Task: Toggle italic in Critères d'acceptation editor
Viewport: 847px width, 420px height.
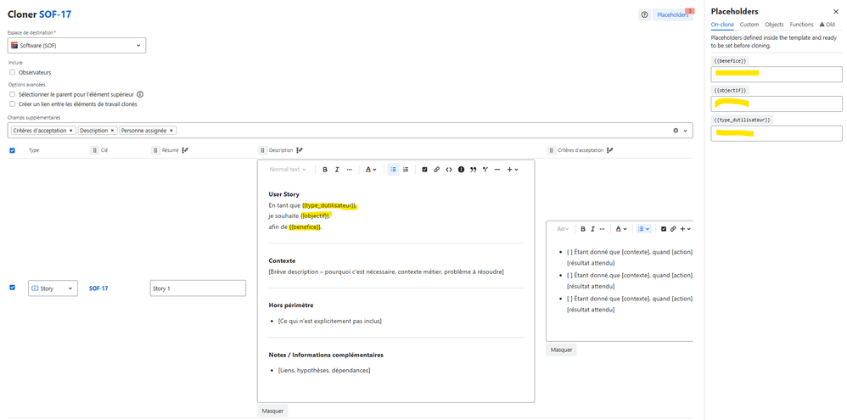Action: 592,229
